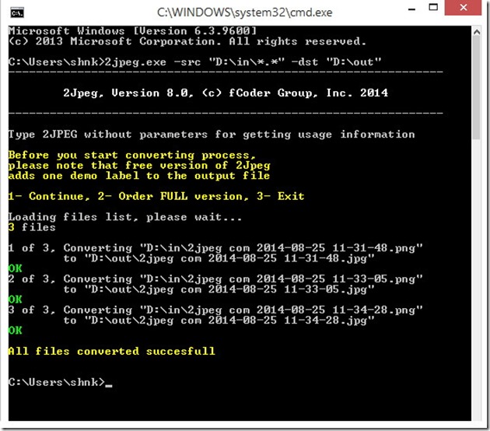
Task: Click output path line ending 11-33-05.jpg
Action: [219, 289]
